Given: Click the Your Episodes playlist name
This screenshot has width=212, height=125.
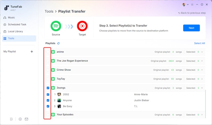Looking at the screenshot, I should click(x=65, y=115).
